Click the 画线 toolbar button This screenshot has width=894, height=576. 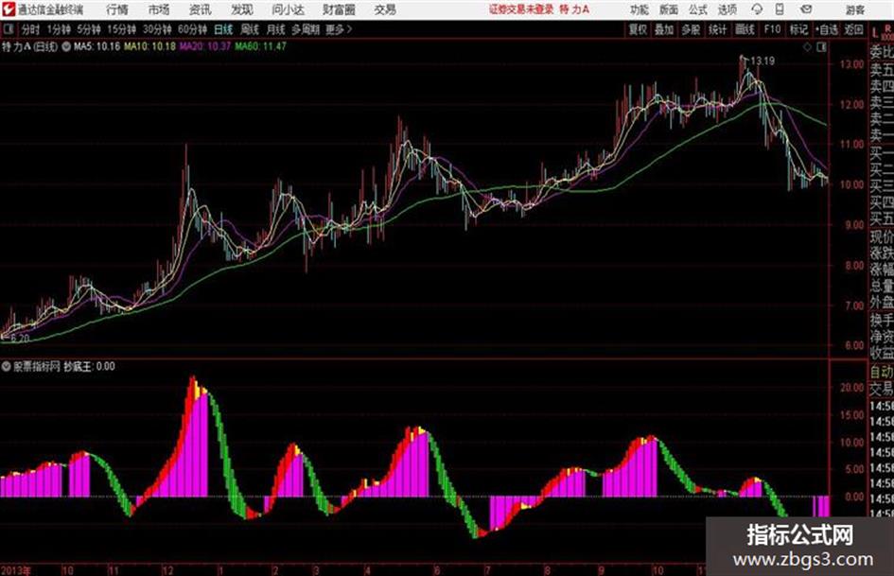click(x=744, y=29)
